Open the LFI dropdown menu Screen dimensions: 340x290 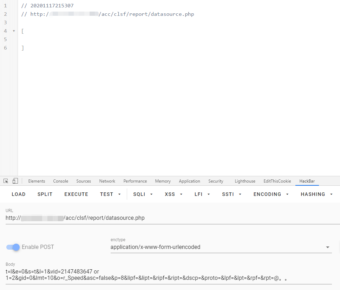pos(202,194)
